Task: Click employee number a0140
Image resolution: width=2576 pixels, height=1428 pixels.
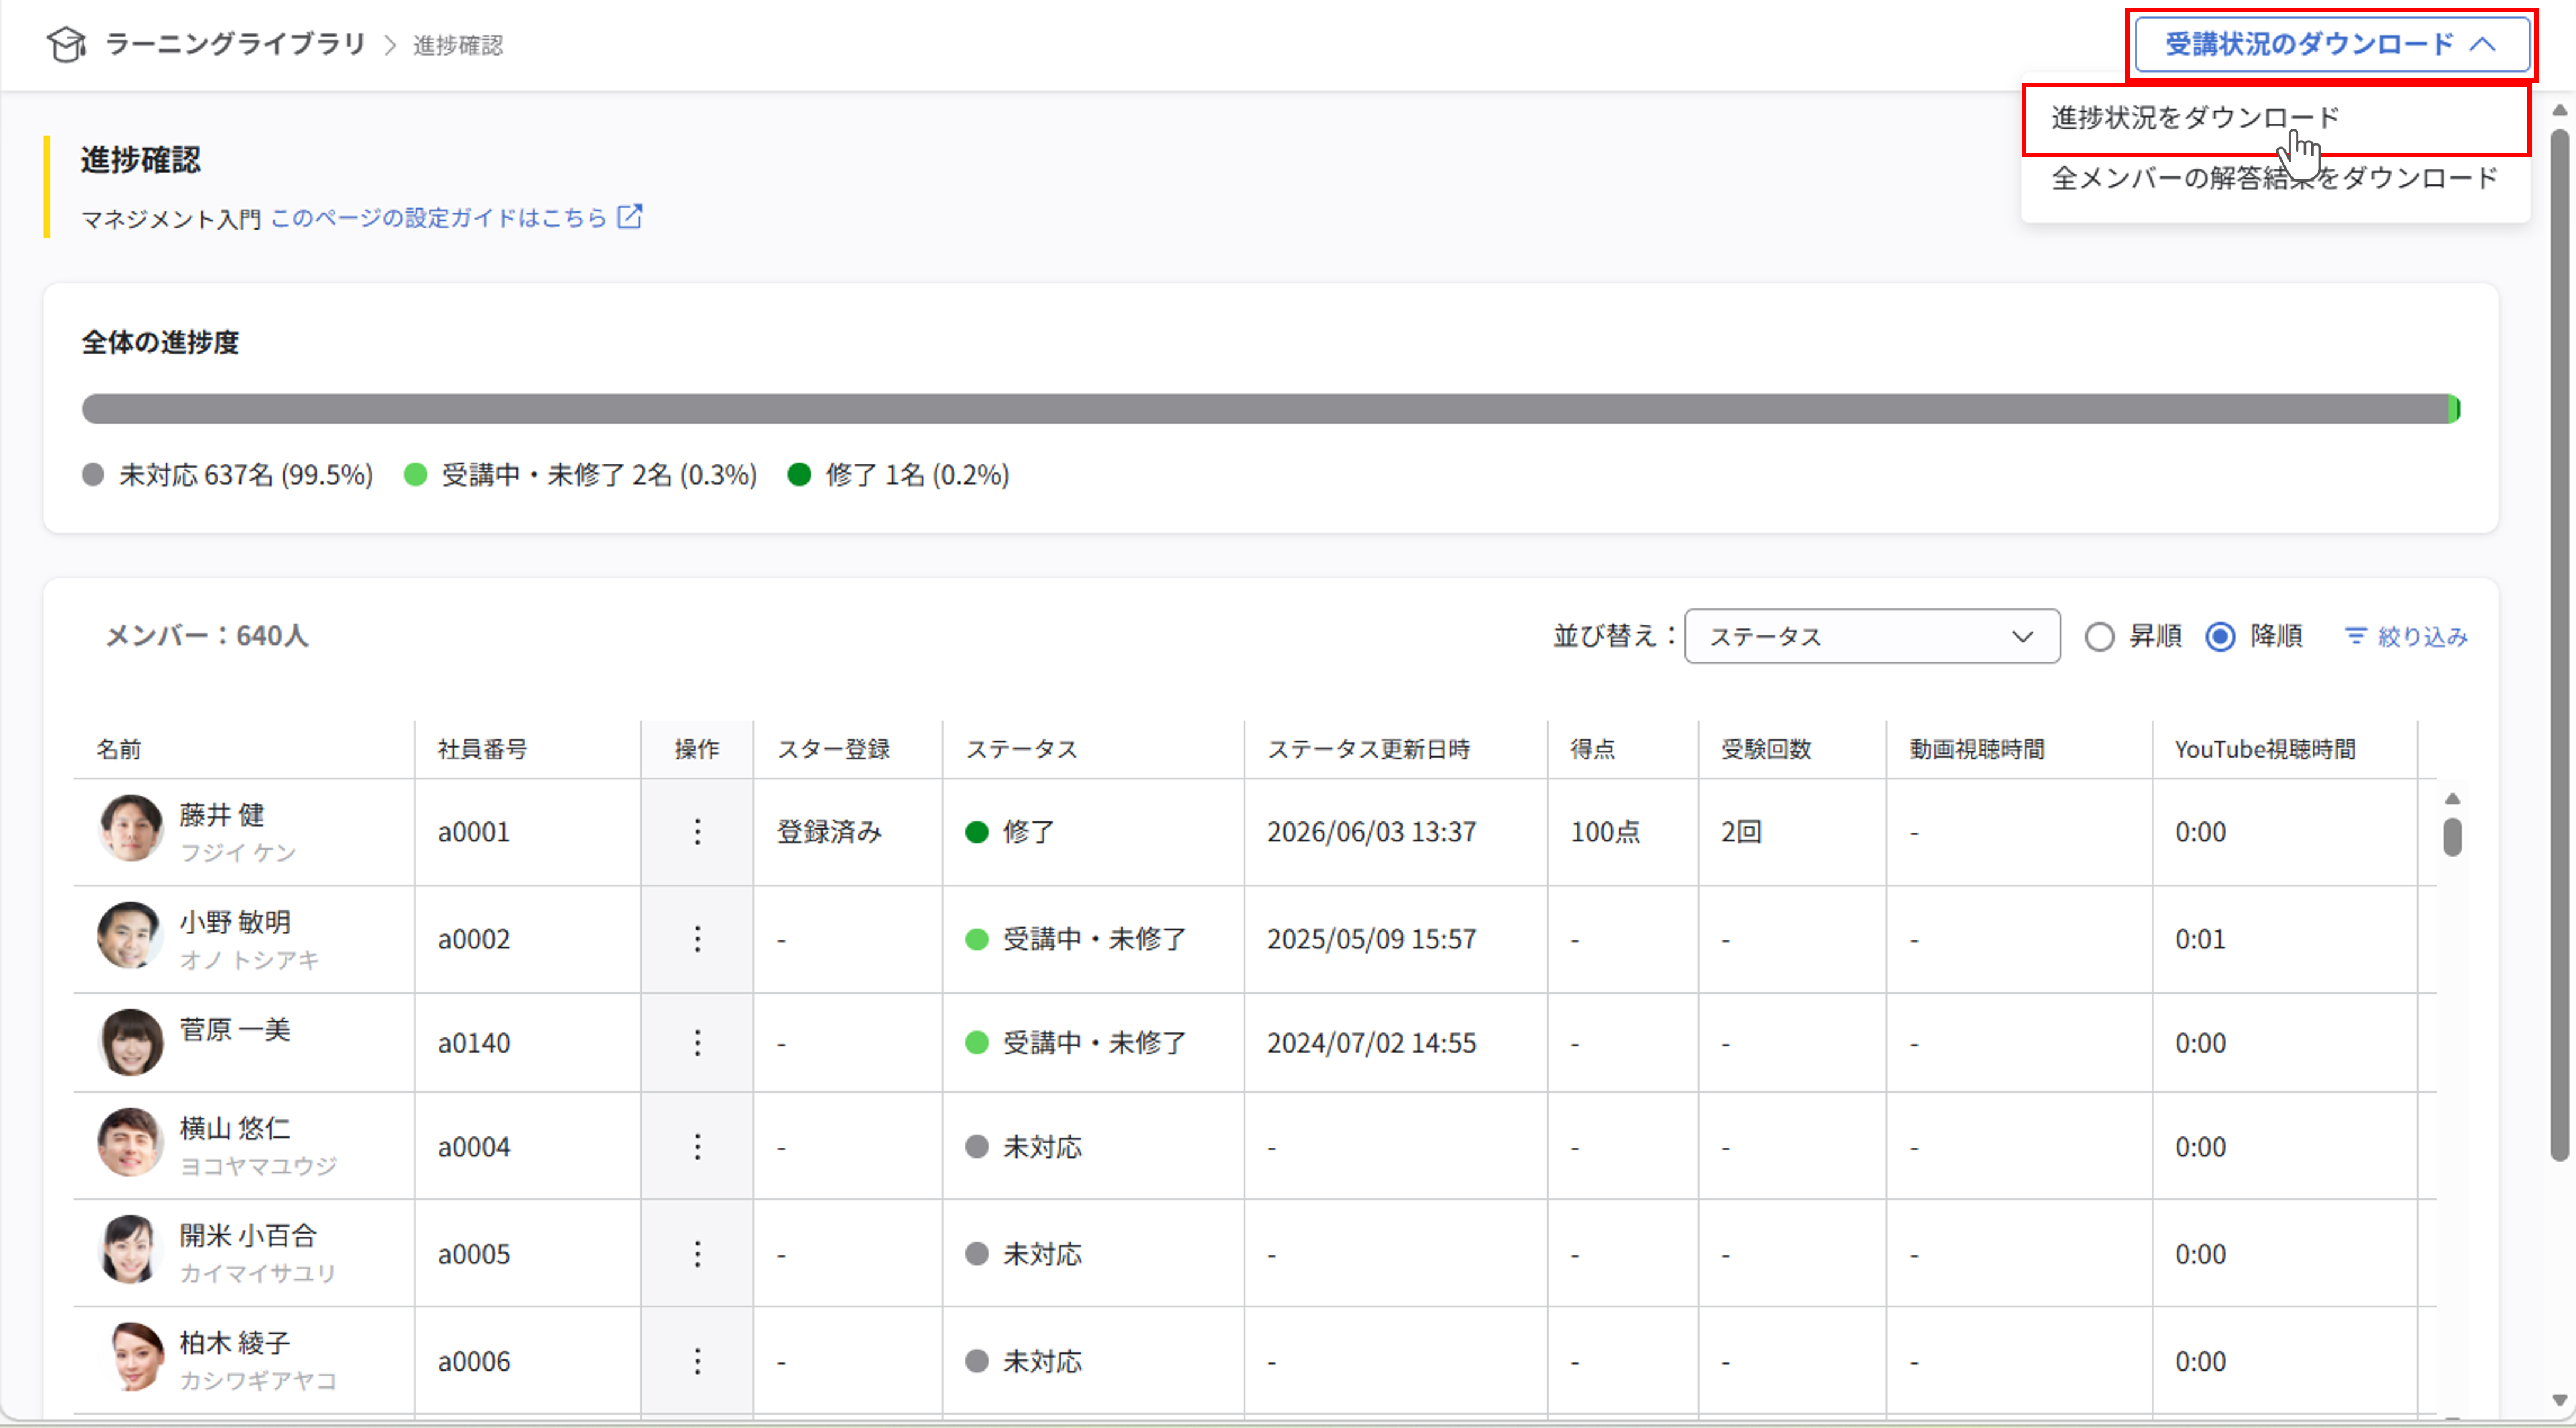Action: 474,1042
